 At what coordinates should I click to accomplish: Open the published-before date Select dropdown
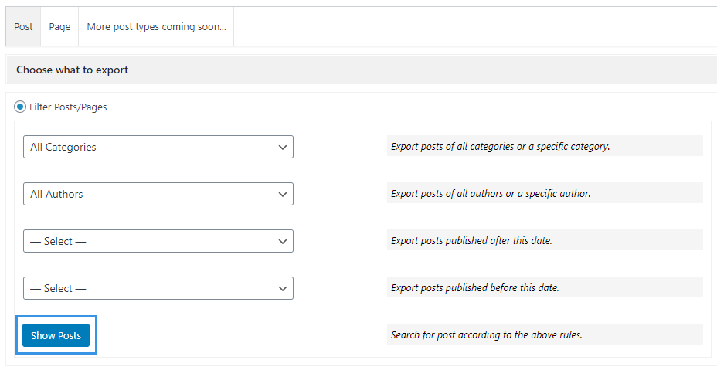coord(158,288)
